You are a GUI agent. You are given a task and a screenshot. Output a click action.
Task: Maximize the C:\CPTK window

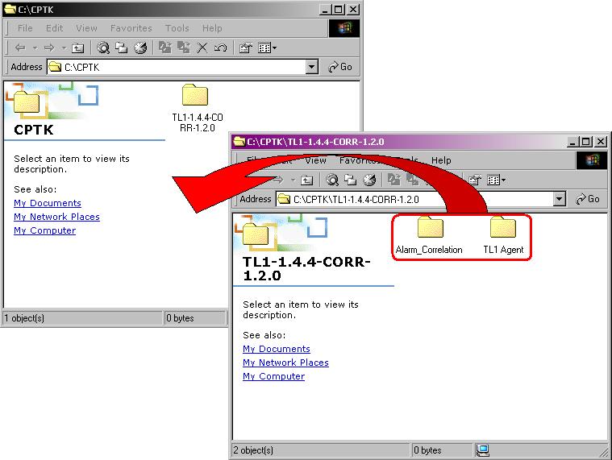click(339, 10)
